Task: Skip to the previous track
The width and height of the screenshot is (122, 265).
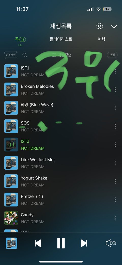Action: click(38, 243)
